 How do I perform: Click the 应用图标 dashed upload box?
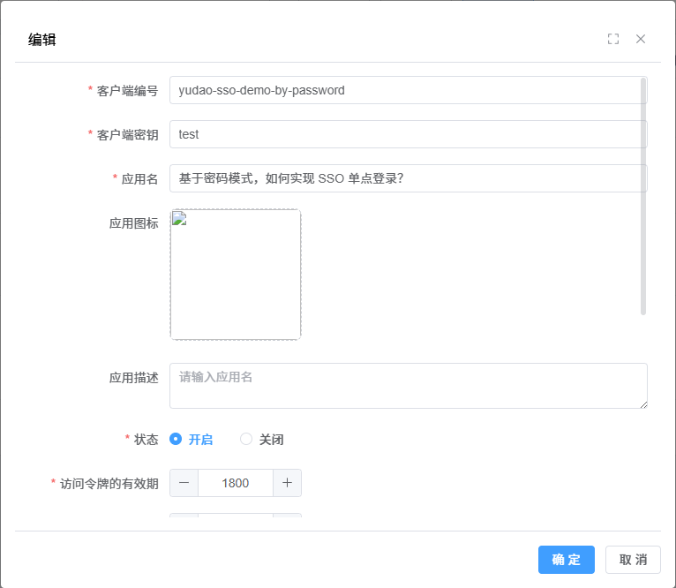[x=236, y=275]
